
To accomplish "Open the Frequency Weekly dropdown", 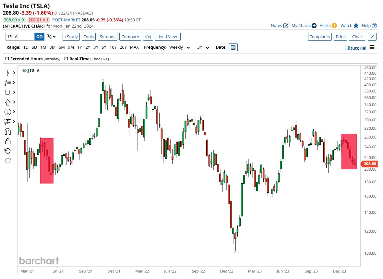I will tap(179, 47).
